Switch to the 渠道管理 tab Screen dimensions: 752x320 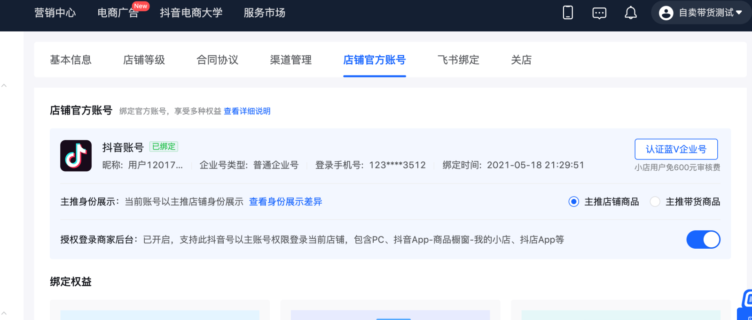pos(290,60)
